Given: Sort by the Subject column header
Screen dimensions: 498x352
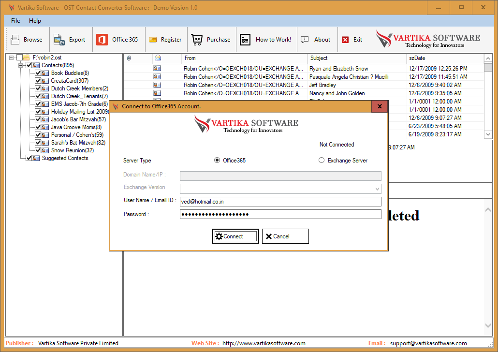Looking at the screenshot, I should 357,58.
